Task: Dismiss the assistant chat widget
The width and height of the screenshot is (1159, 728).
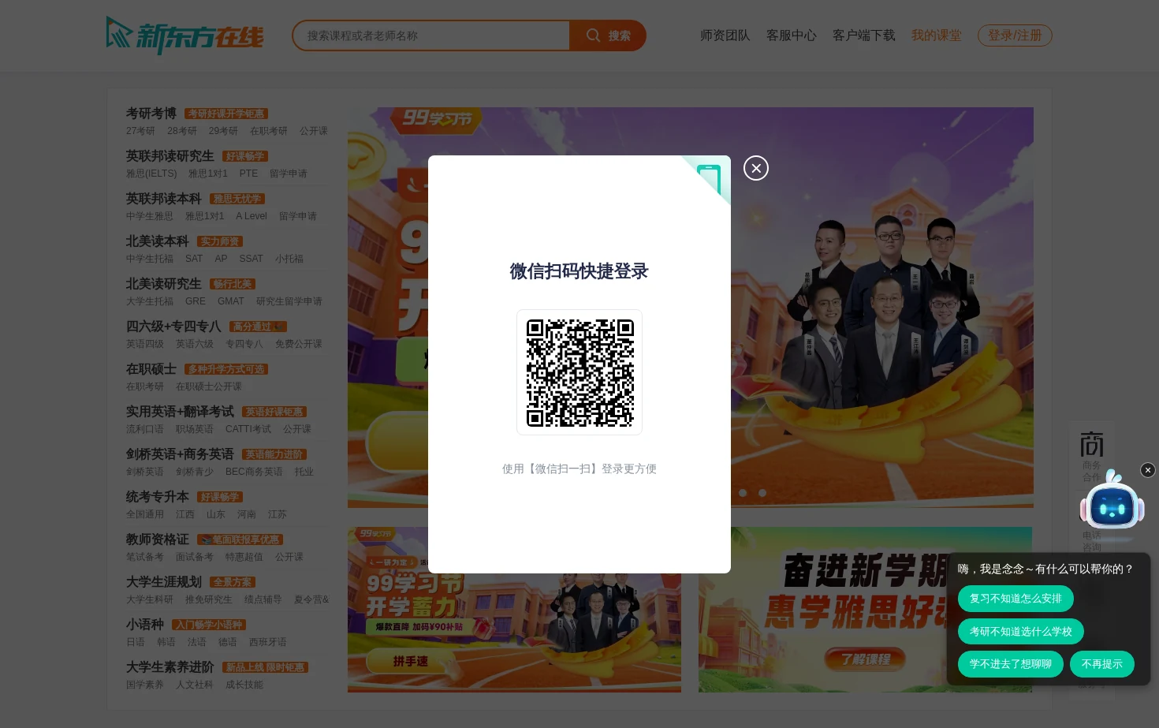Action: [1148, 470]
